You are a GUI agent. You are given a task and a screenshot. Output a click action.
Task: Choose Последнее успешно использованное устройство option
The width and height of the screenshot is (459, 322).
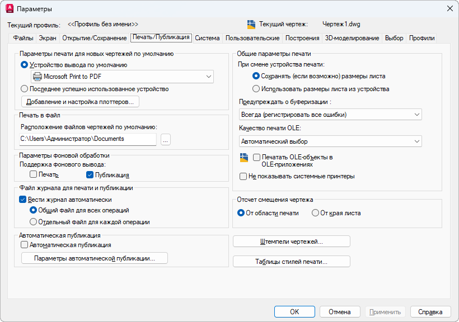[x=24, y=88]
